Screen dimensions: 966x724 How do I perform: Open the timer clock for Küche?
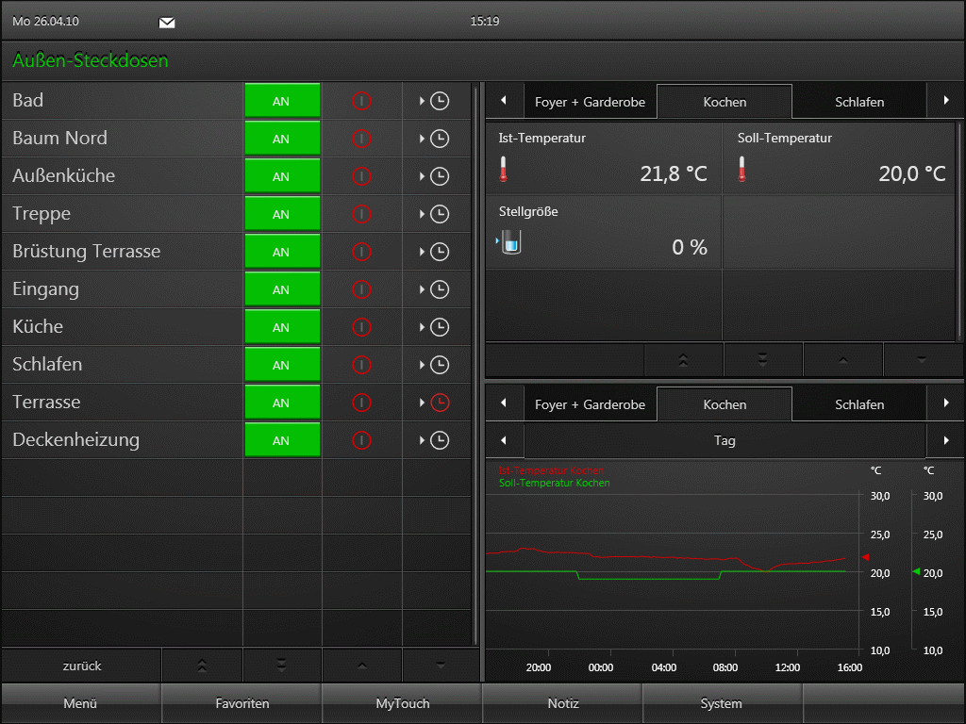pos(440,327)
